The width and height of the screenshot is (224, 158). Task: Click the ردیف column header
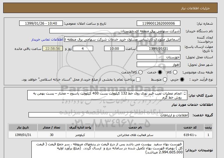tap(208, 127)
